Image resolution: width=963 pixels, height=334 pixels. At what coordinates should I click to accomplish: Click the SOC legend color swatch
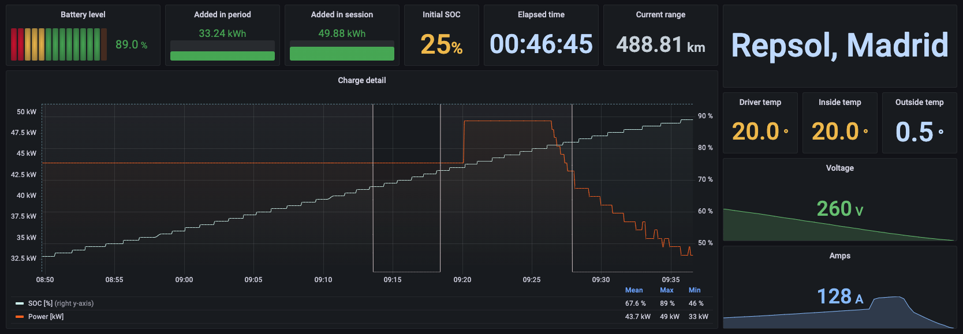[20, 303]
